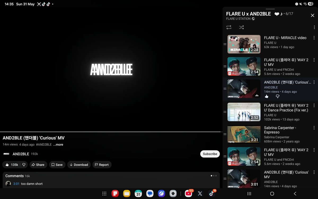Open the #AND2BLE hashtag link
Viewport: 318px width, 199px height.
pos(44,145)
